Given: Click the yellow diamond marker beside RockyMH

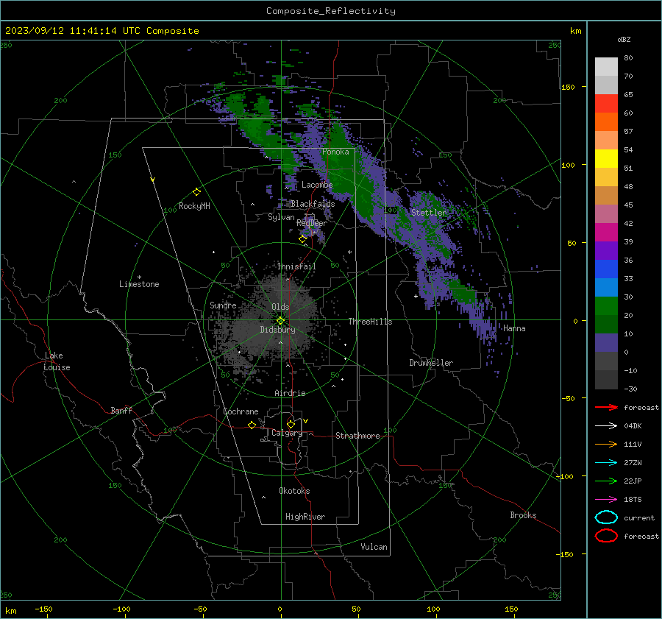Looking at the screenshot, I should (196, 192).
